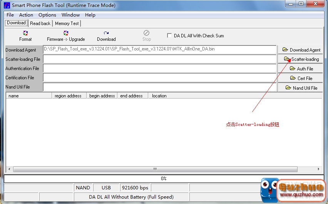Click the region address column header
328x204 pixels.
tap(69, 95)
